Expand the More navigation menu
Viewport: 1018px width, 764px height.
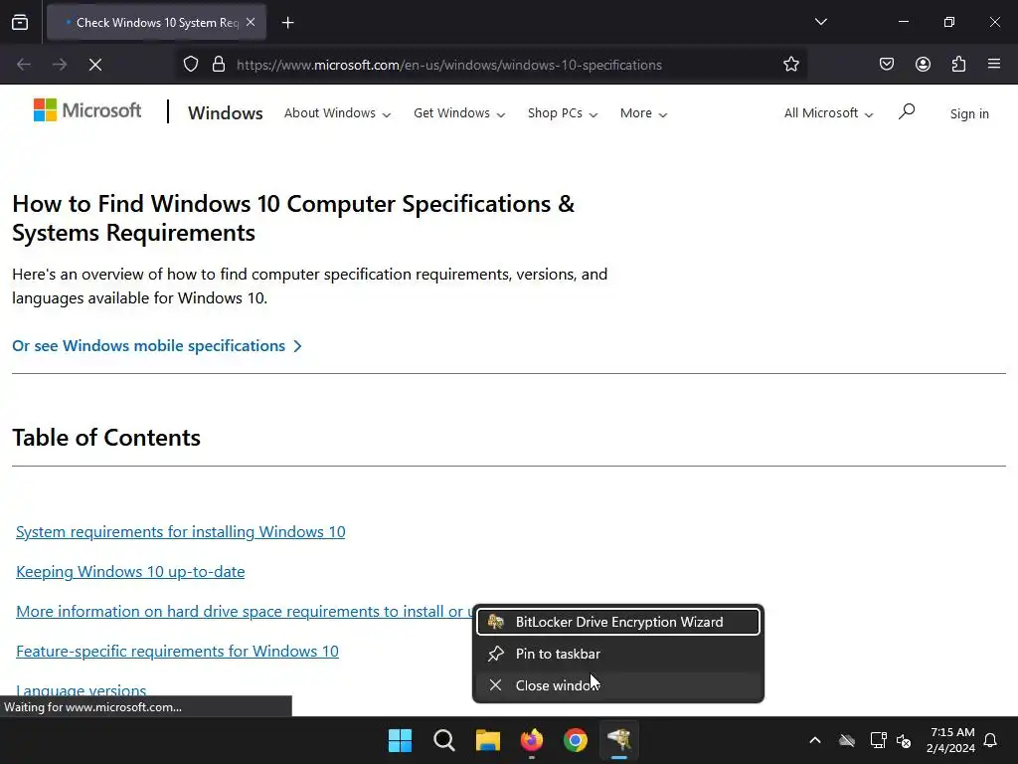[x=643, y=113]
